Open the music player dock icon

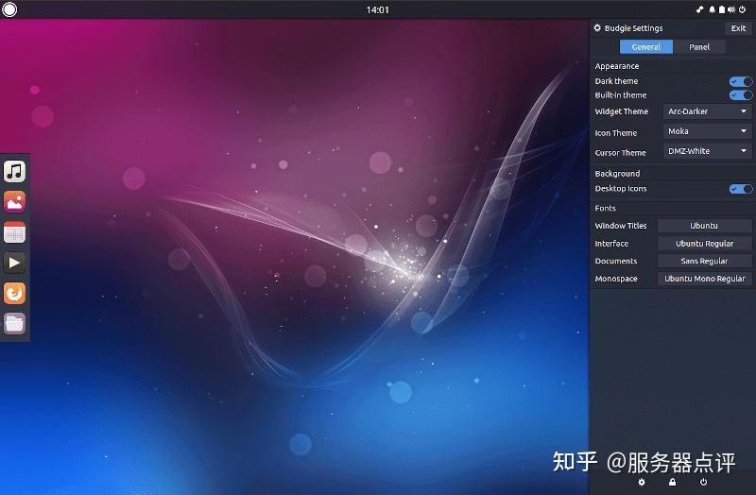pos(14,171)
